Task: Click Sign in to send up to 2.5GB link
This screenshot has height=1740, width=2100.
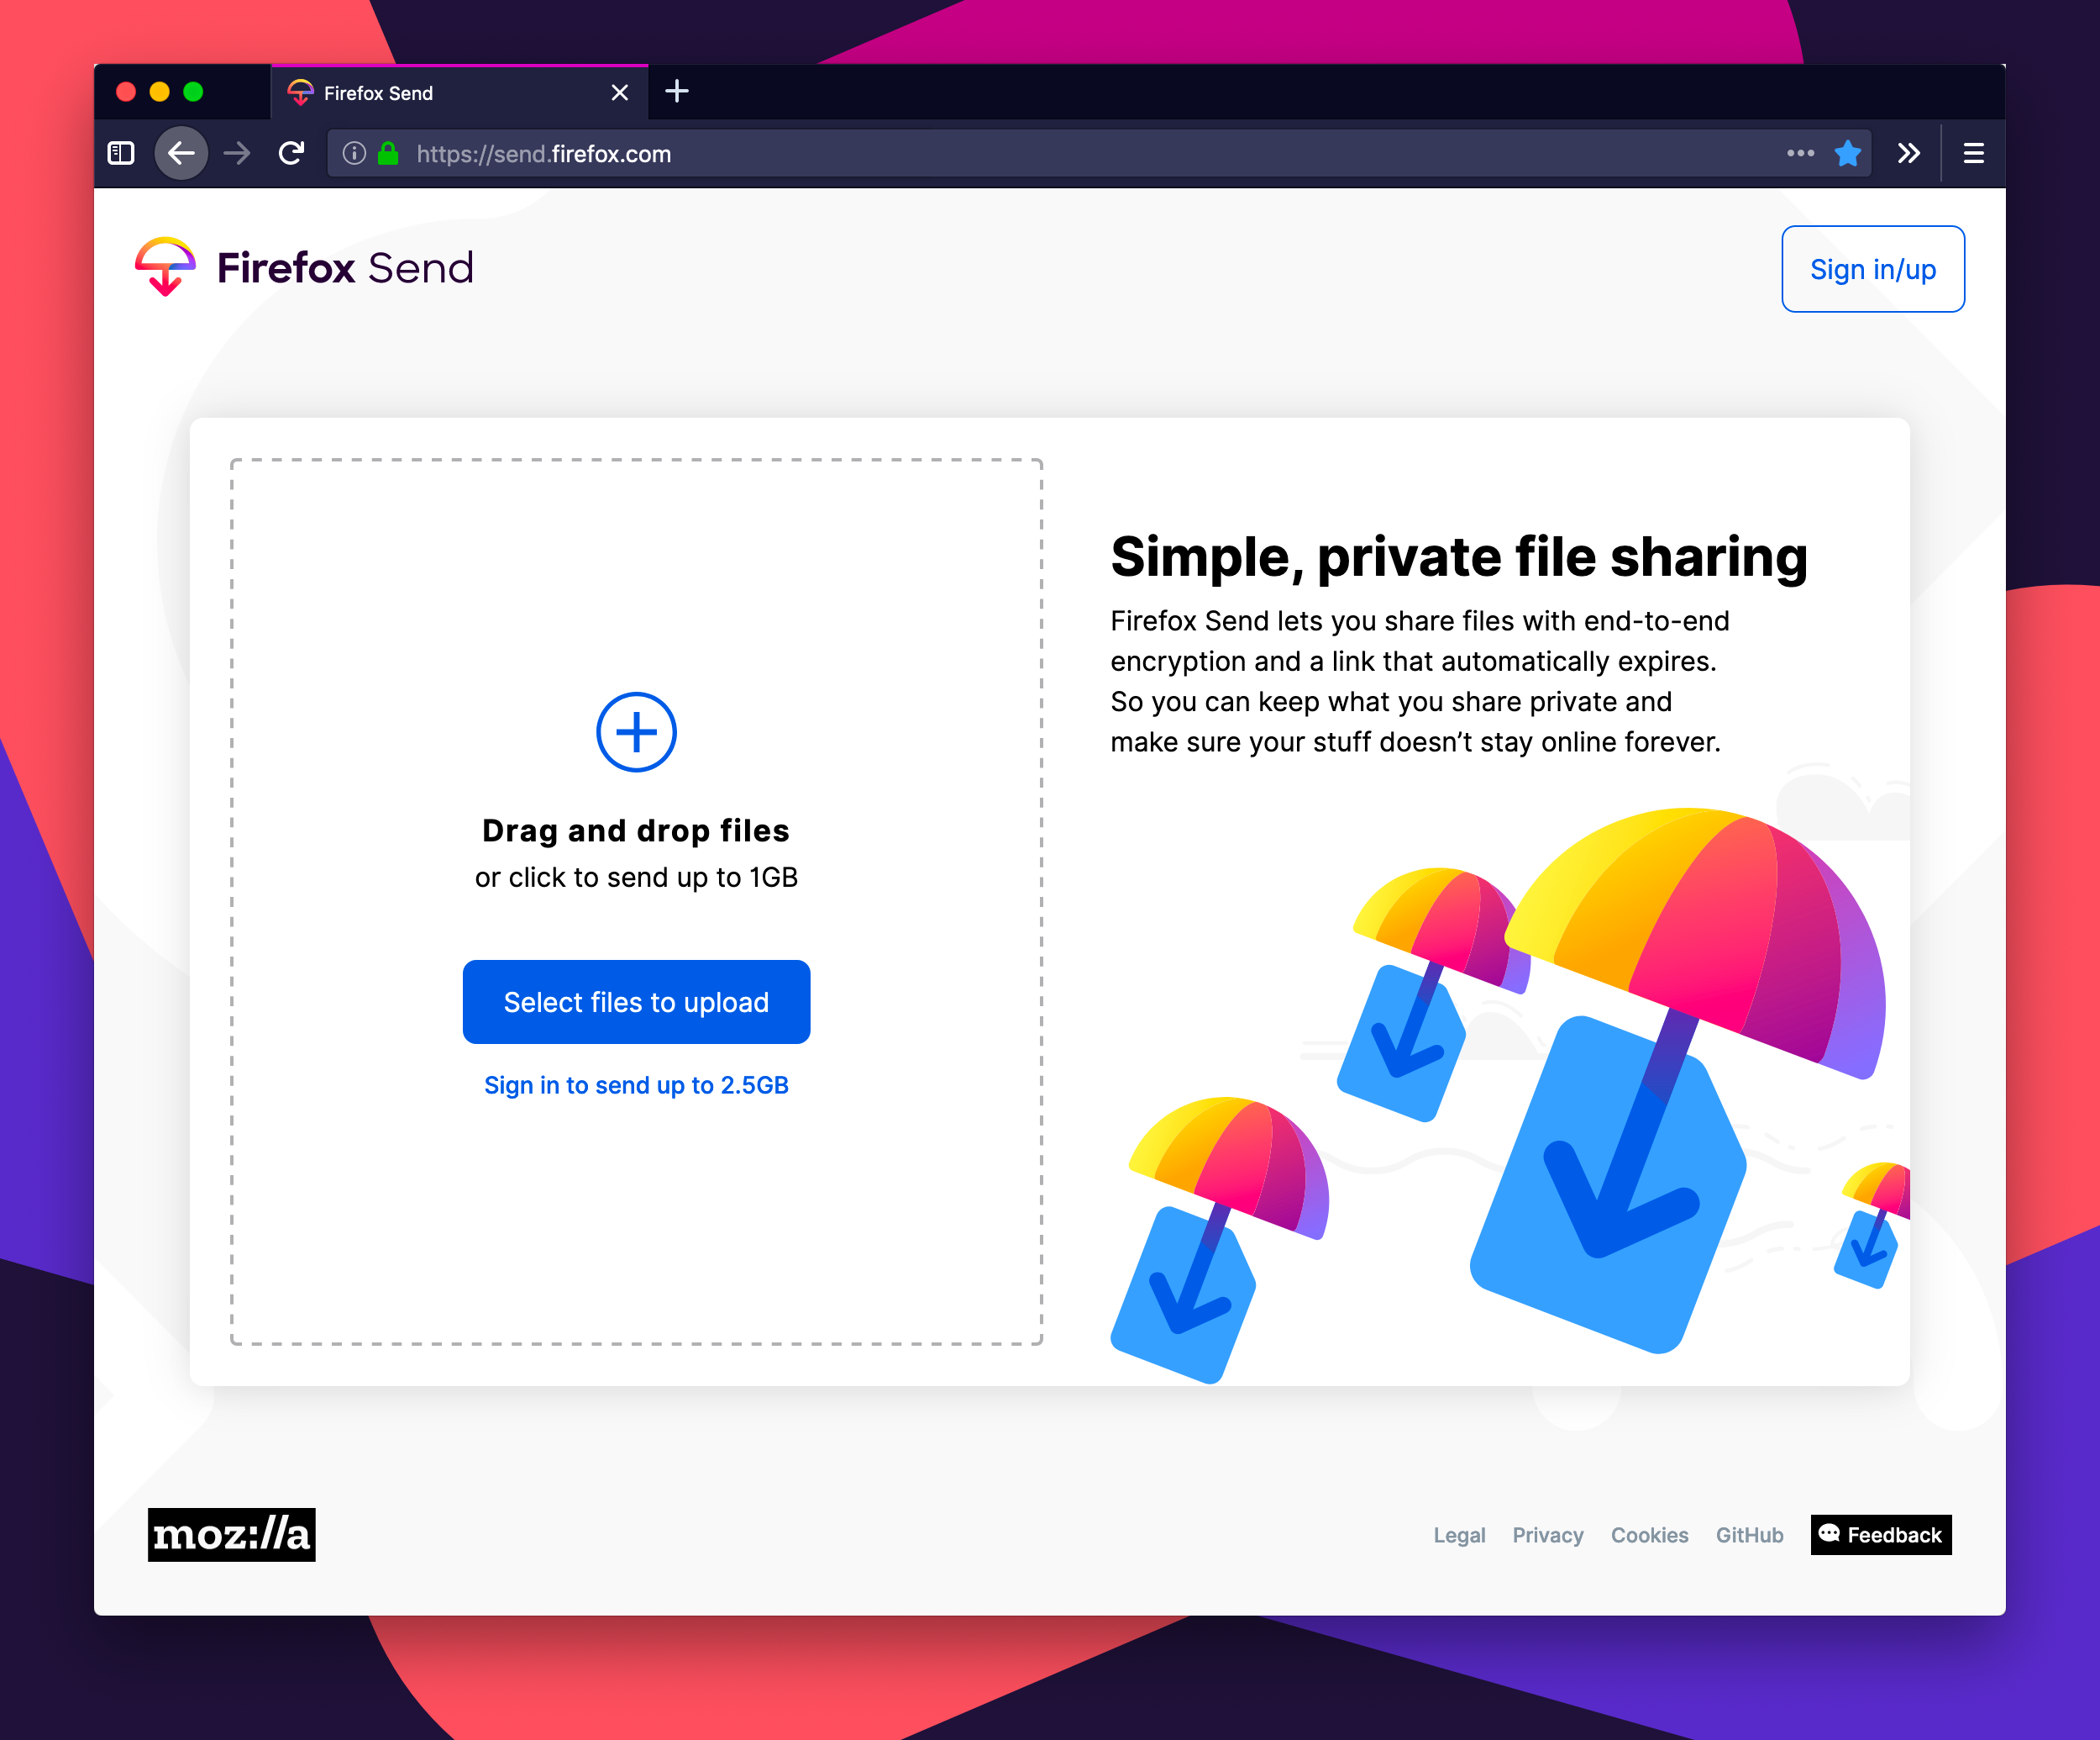Action: (x=637, y=1084)
